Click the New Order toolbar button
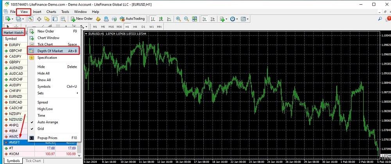 pyautogui.click(x=82, y=19)
